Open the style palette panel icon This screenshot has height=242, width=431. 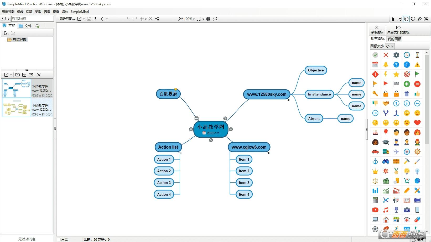tap(413, 19)
